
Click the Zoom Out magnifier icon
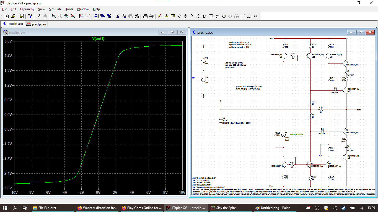point(66,16)
